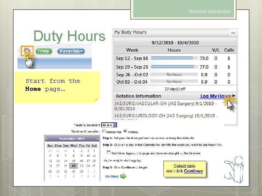Viewport: 262px width, 196px height.
Task: Click the Calls column header
Action: click(229, 50)
